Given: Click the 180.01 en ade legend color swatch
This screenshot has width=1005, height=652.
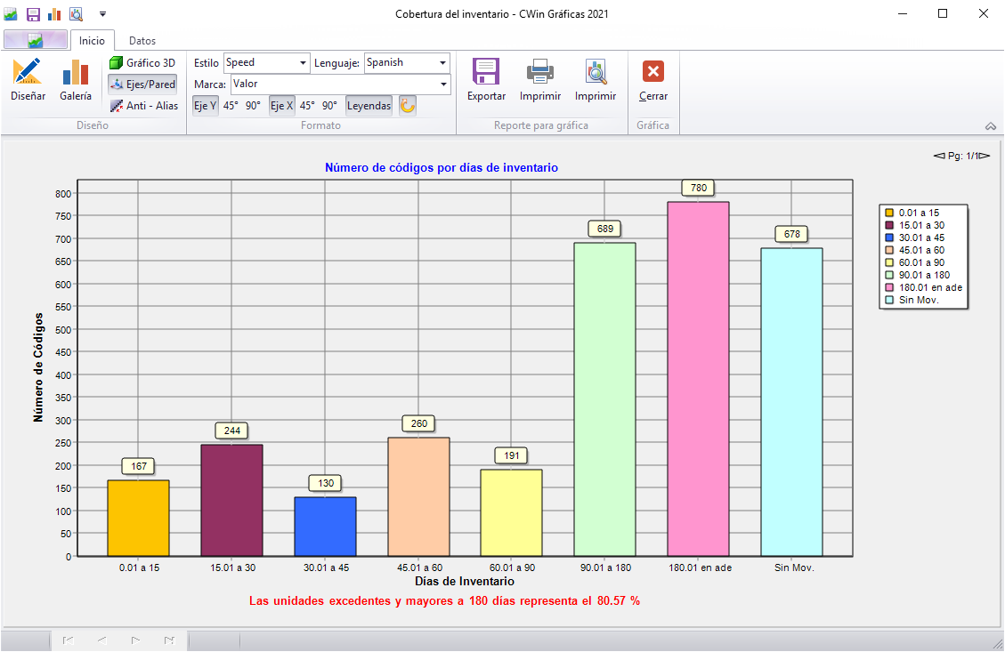Looking at the screenshot, I should (x=890, y=287).
